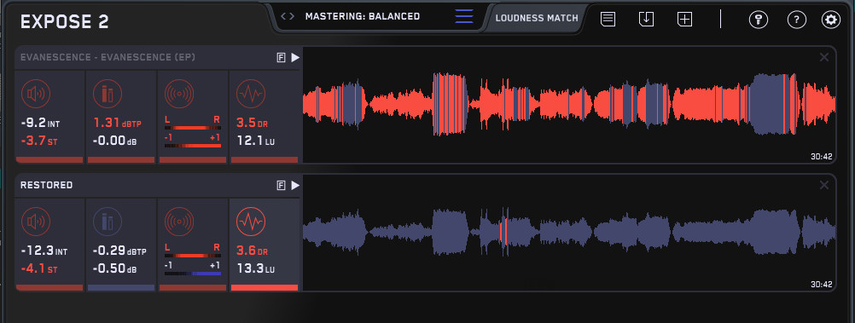Screen dimensions: 855x323
Task: Toggle the F button on Evanescence track
Action: 282,58
